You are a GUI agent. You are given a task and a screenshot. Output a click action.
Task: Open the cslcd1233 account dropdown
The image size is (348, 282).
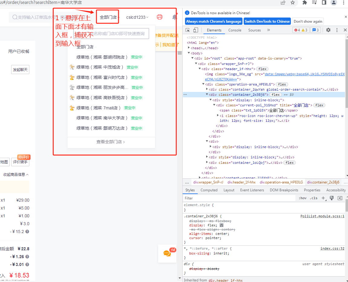(137, 17)
